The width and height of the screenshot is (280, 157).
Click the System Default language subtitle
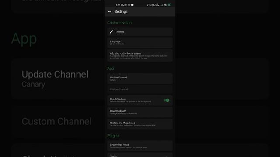coord(117,44)
